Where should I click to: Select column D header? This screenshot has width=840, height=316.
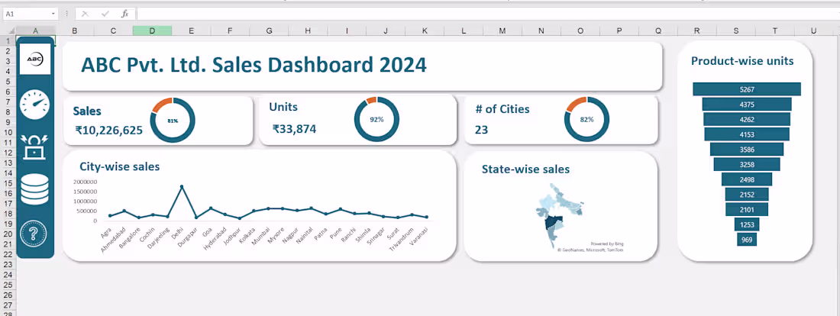[152, 31]
